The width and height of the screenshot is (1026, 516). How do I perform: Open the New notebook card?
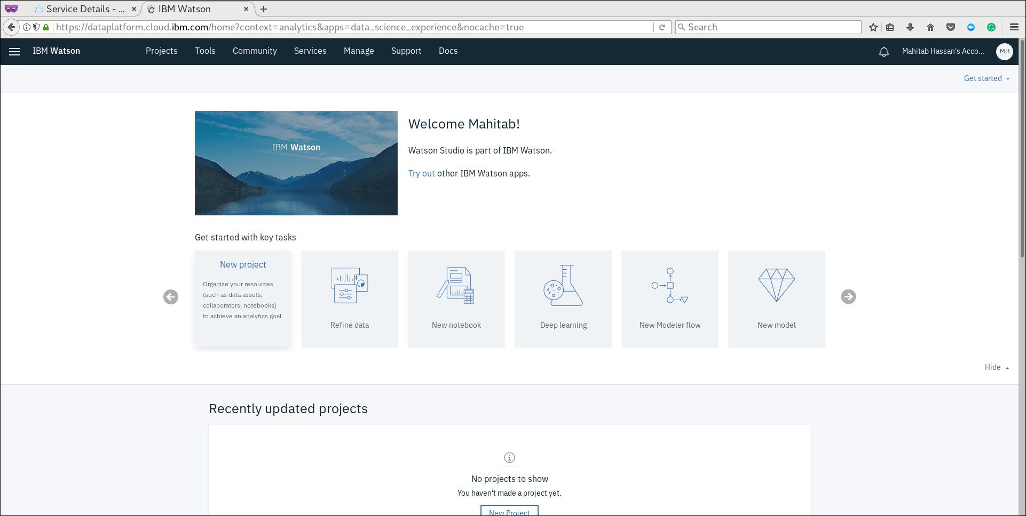click(x=456, y=299)
